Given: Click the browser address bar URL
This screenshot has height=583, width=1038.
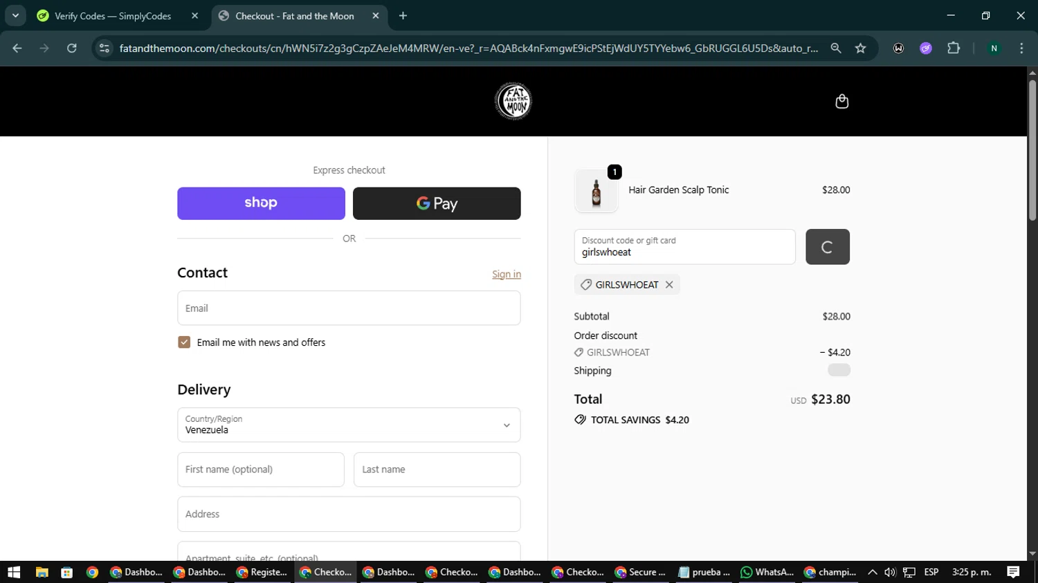Looking at the screenshot, I should click(x=468, y=48).
